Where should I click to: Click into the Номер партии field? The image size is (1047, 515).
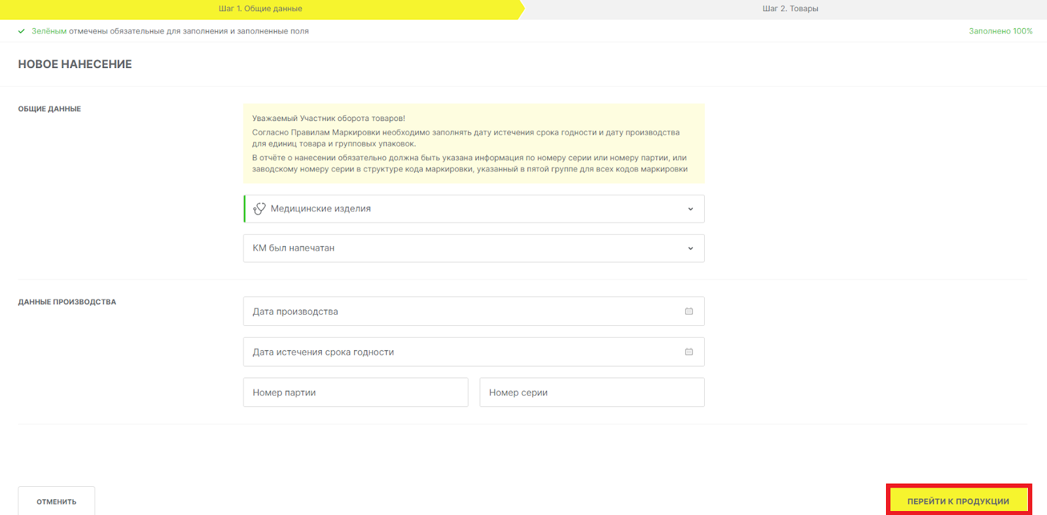[355, 393]
